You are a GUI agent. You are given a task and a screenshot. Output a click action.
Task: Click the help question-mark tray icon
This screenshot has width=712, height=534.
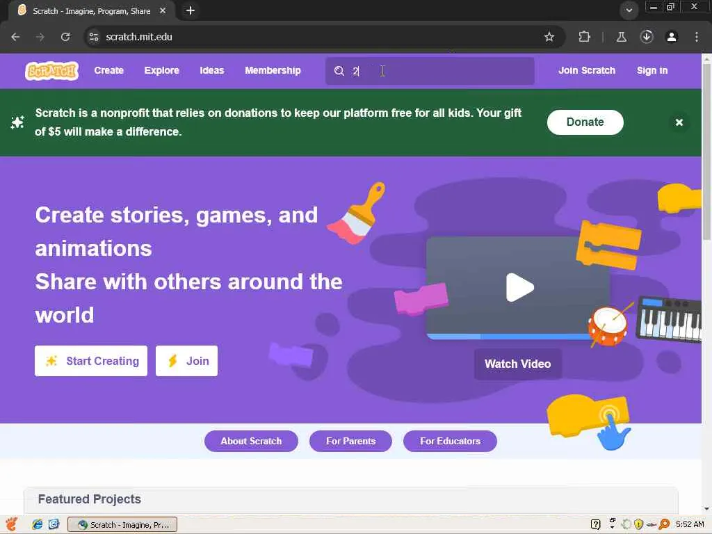coord(595,524)
